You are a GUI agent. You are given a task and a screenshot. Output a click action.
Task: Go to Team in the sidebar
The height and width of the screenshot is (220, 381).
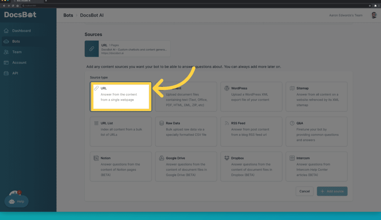tap(17, 52)
